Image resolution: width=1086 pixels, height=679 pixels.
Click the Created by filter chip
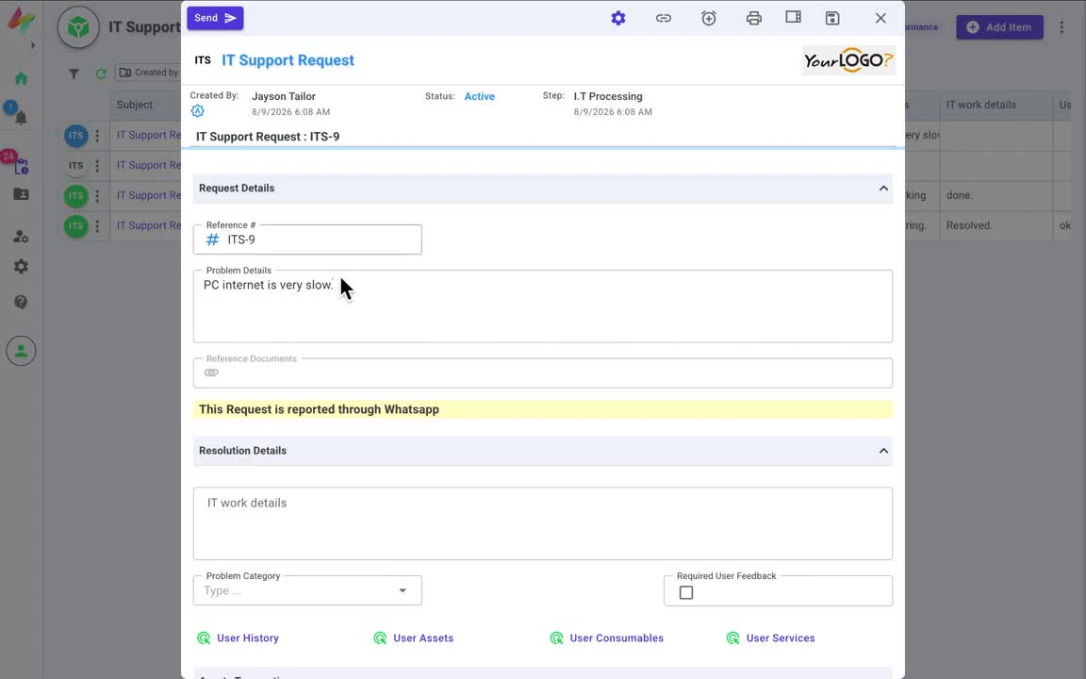click(x=148, y=73)
